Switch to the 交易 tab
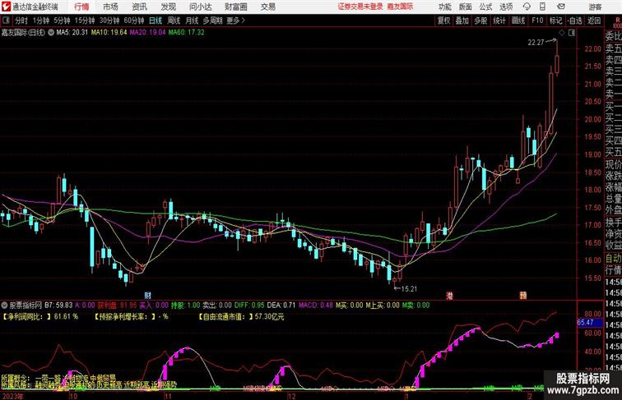 coord(267,7)
